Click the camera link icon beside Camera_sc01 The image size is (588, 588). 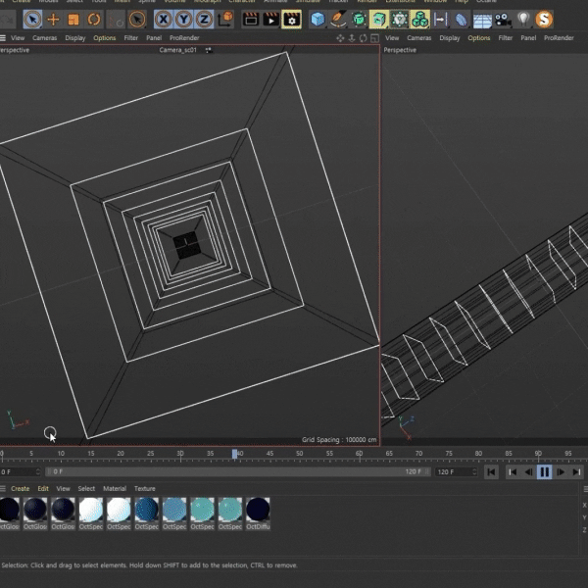(x=209, y=50)
